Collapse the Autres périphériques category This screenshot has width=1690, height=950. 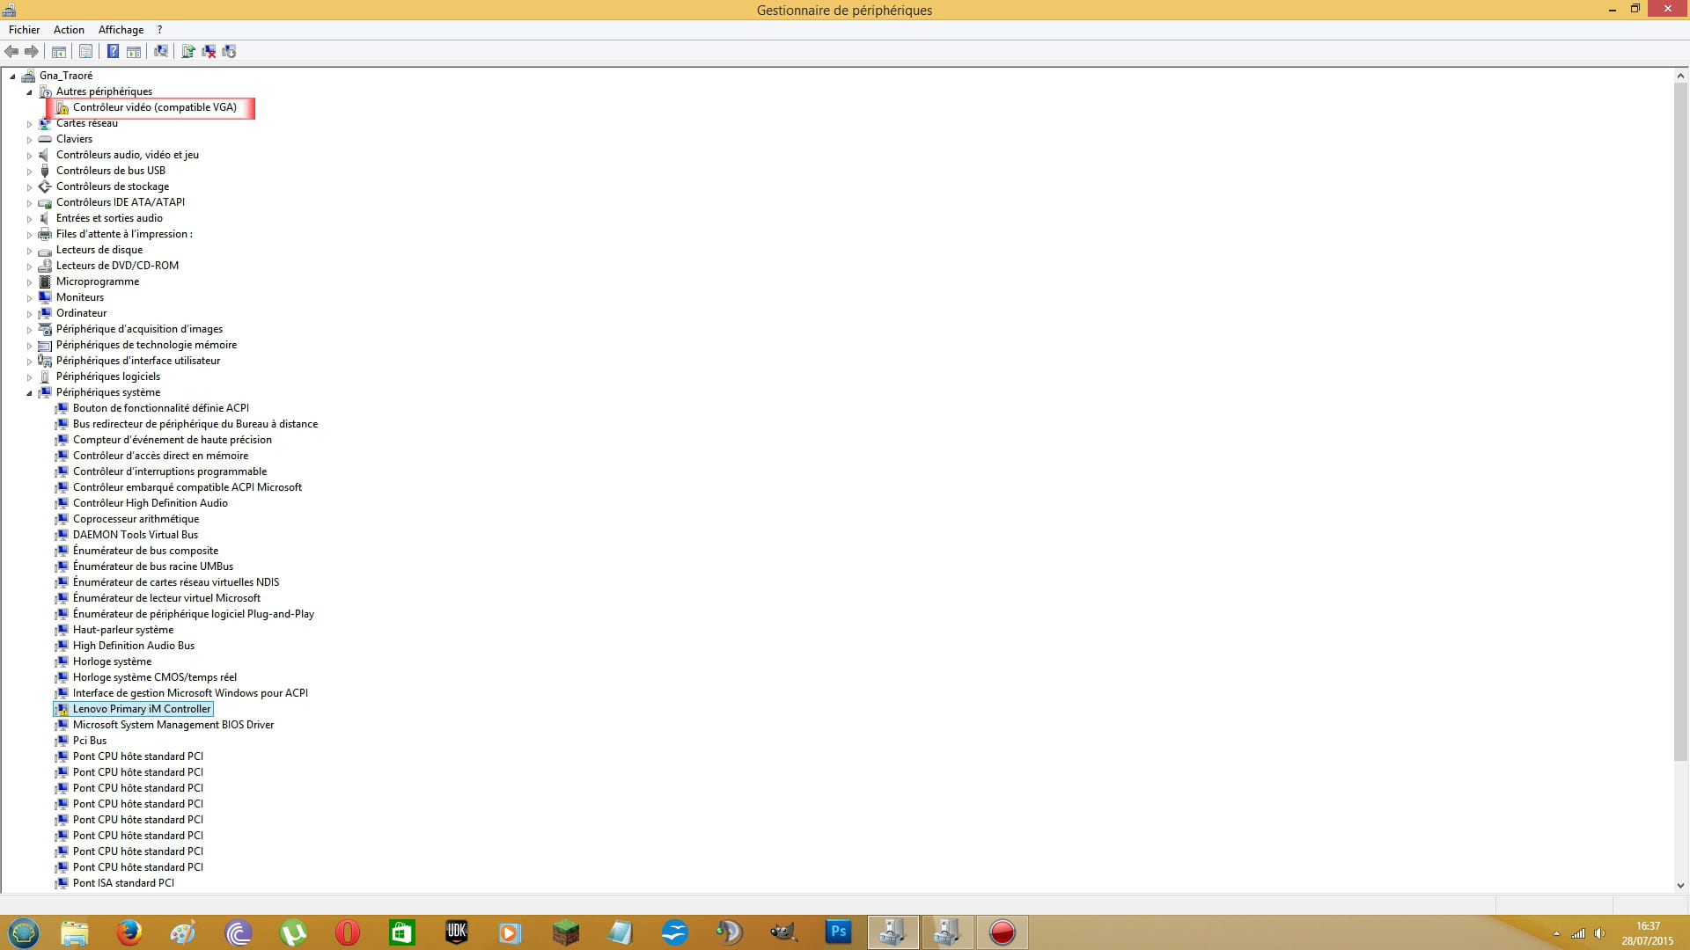click(x=29, y=92)
